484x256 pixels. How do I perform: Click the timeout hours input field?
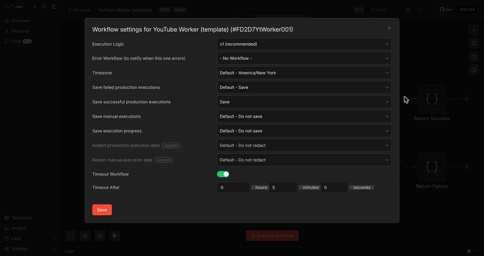(x=233, y=188)
